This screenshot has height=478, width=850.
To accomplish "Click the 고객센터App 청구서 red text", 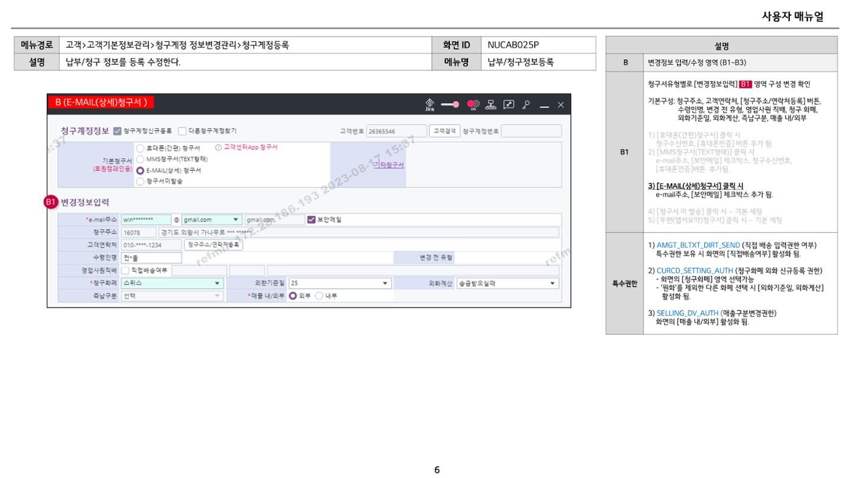I will [x=251, y=147].
